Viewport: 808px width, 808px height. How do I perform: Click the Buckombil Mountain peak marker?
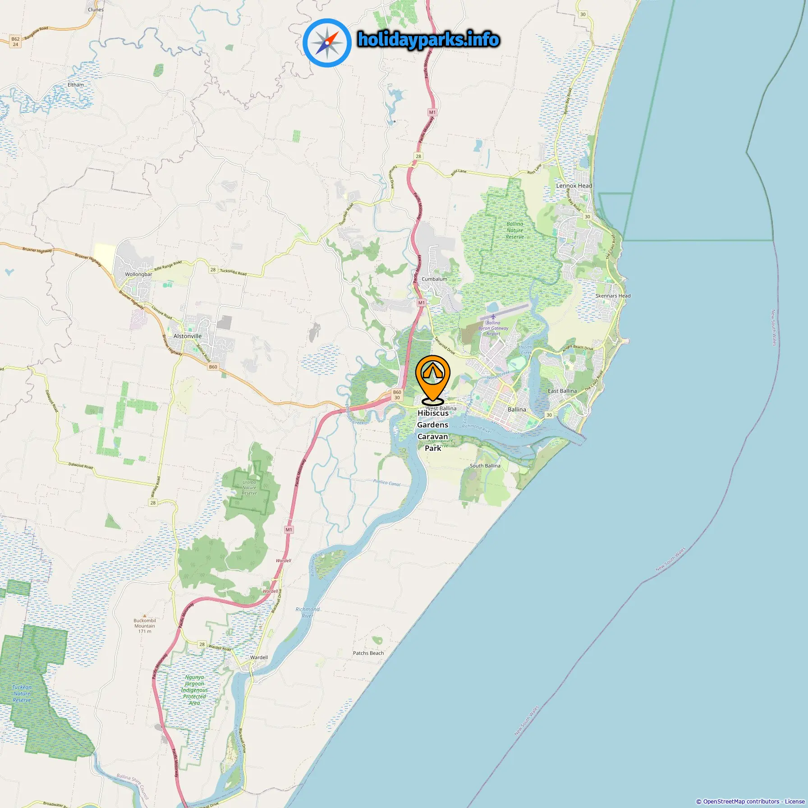pyautogui.click(x=145, y=615)
